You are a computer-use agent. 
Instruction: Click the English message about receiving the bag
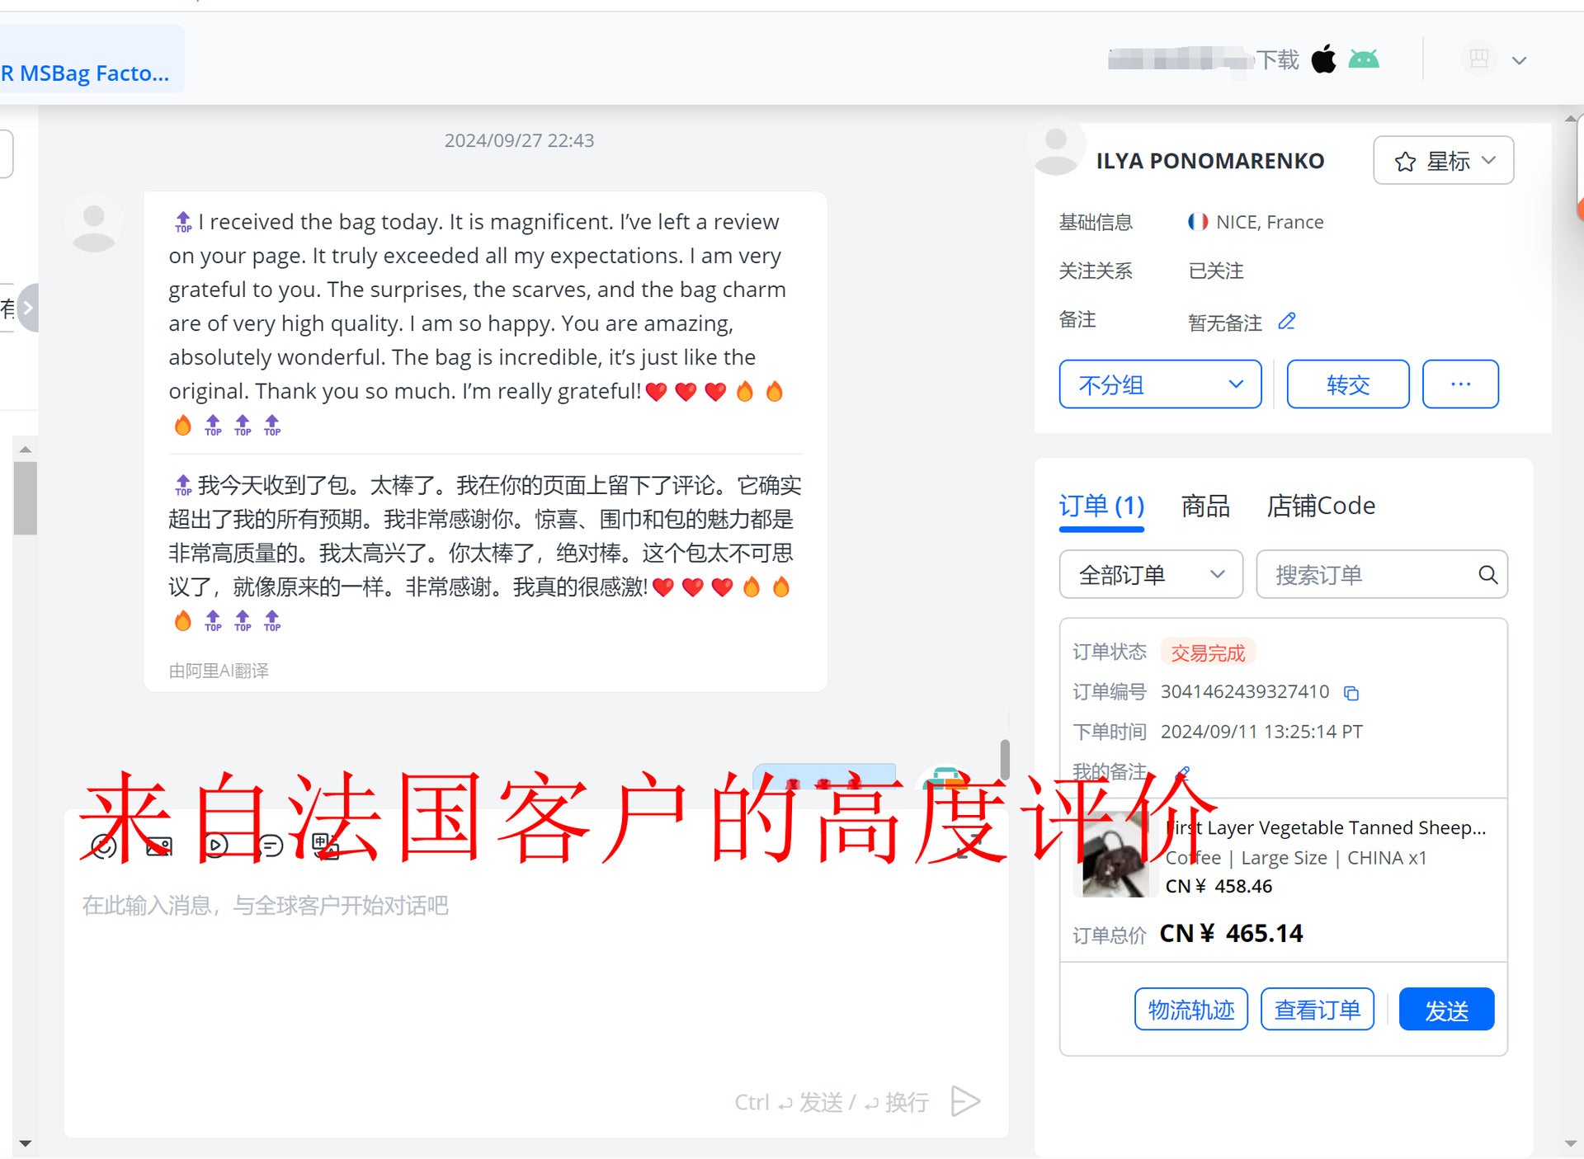point(478,323)
